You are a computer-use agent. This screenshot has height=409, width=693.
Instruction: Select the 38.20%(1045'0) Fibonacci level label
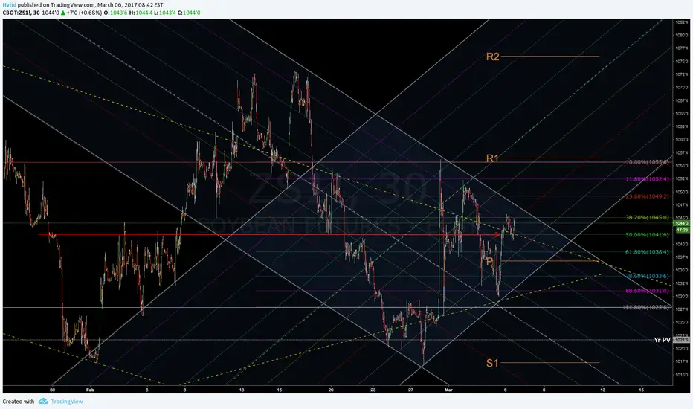tap(648, 218)
